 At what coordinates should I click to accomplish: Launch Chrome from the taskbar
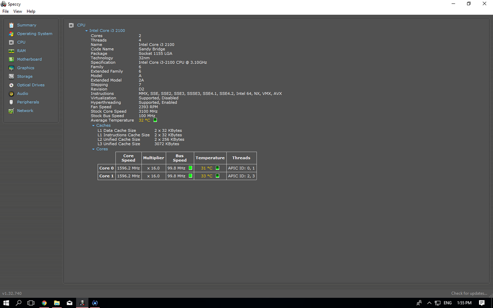(x=44, y=303)
